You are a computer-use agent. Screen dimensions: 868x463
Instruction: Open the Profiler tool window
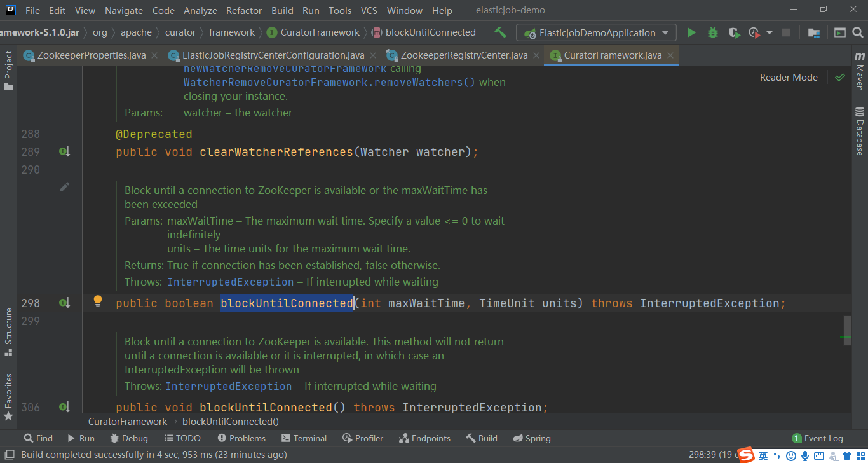click(x=363, y=438)
